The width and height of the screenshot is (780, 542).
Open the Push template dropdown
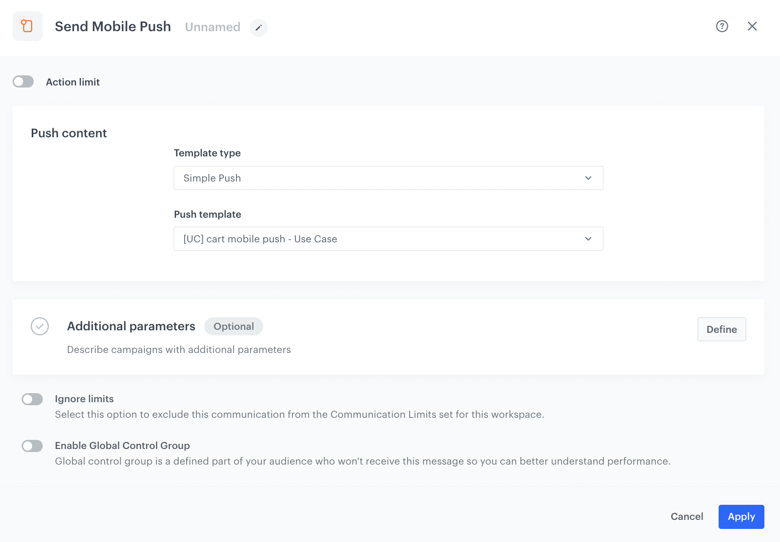[388, 239]
